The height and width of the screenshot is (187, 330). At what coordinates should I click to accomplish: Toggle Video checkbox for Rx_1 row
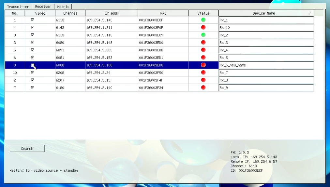[32, 20]
